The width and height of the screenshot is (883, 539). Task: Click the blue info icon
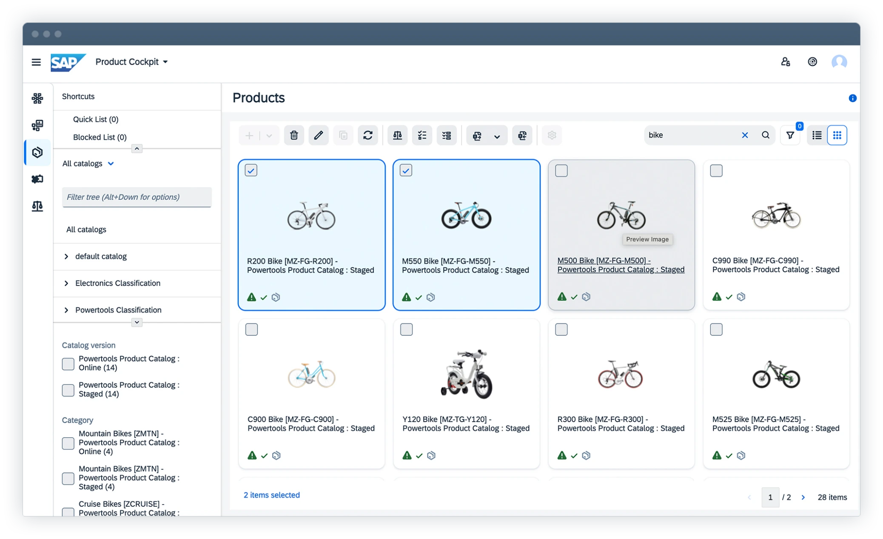(852, 98)
